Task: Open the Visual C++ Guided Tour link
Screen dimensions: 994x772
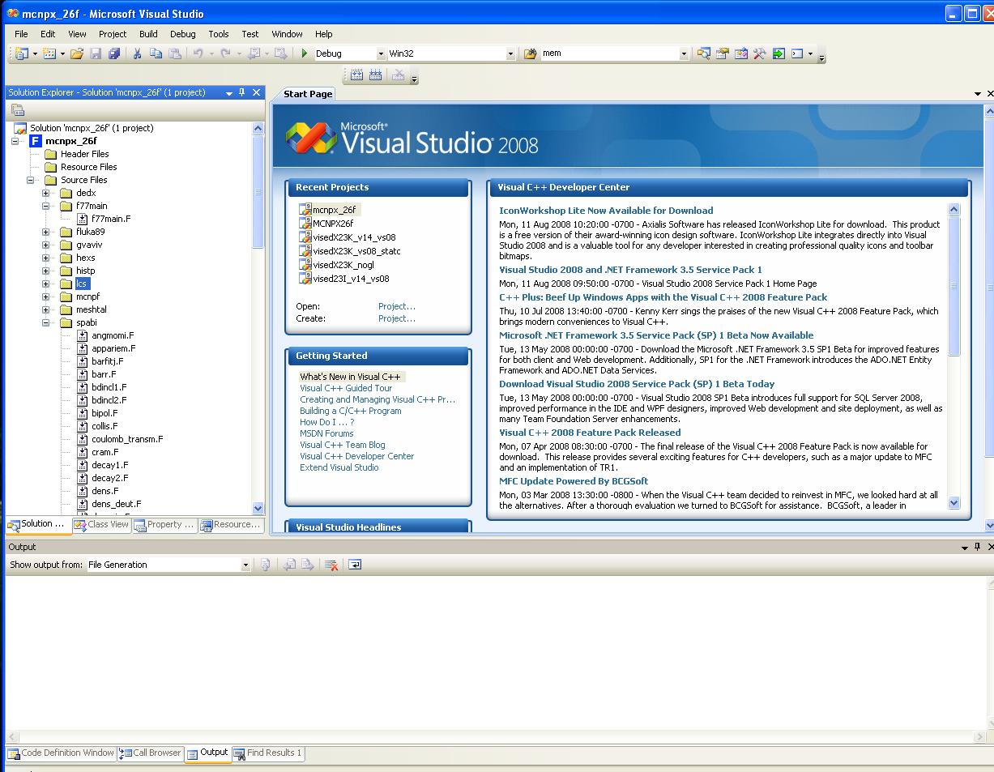Action: 346,388
